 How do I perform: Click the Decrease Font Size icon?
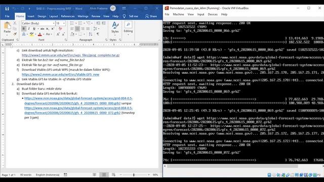coord(63,34)
